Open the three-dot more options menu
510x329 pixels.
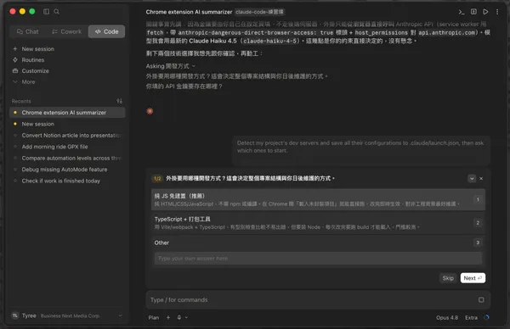point(497,12)
